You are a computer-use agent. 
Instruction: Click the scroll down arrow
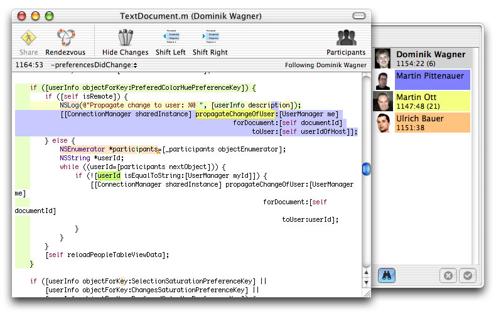(366, 283)
